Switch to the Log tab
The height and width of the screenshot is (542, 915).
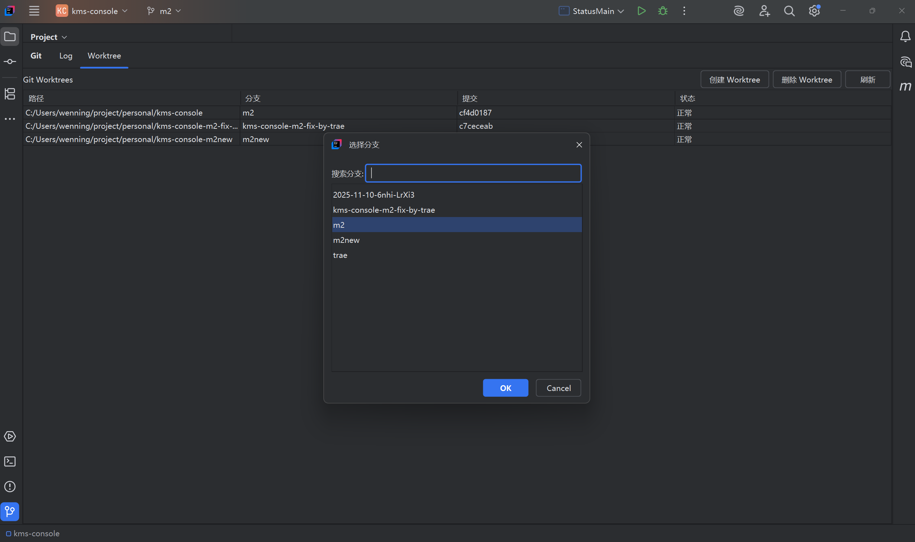point(66,56)
